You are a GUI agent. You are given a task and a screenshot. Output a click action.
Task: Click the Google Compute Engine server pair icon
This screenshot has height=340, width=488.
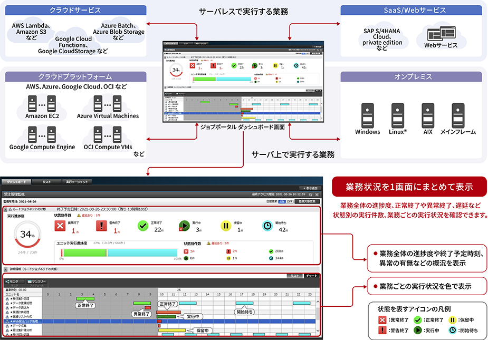click(42, 134)
